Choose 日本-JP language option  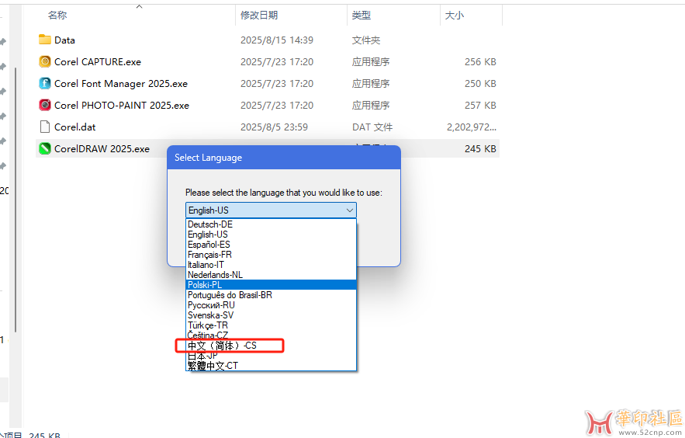point(271,356)
